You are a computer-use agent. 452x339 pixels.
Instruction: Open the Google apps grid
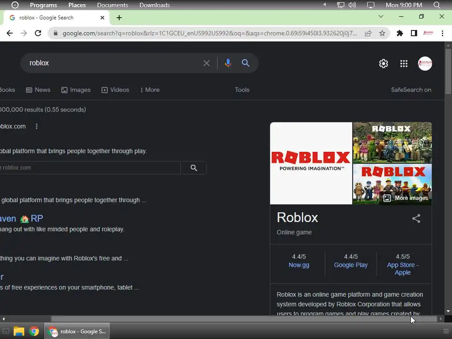[403, 64]
